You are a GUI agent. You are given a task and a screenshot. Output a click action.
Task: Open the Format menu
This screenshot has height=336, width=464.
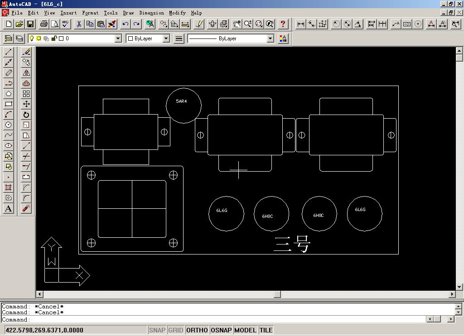(x=90, y=13)
